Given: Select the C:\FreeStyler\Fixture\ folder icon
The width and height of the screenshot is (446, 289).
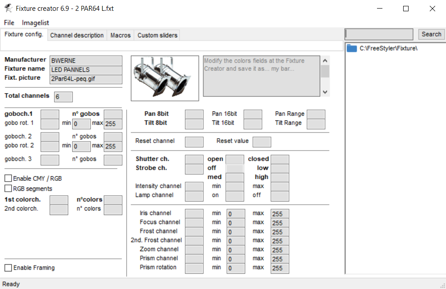Looking at the screenshot, I should [351, 48].
